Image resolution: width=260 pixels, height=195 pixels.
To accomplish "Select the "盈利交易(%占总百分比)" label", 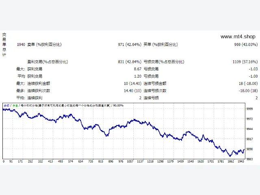I will pos(48,62).
